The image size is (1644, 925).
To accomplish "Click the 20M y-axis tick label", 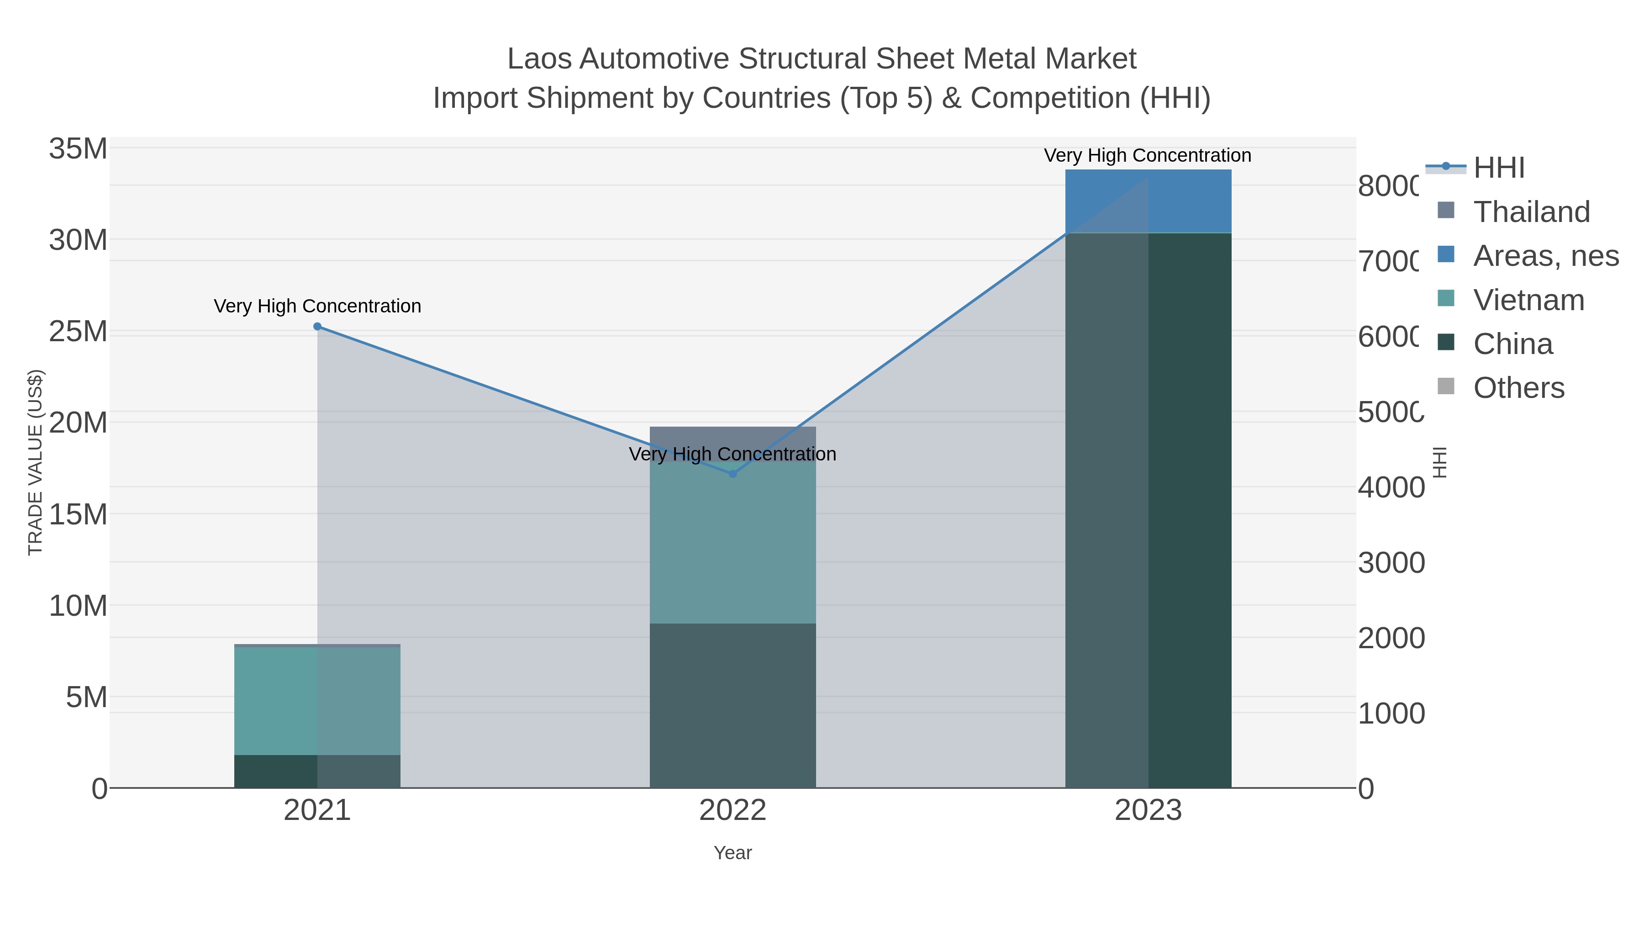I will click(79, 423).
